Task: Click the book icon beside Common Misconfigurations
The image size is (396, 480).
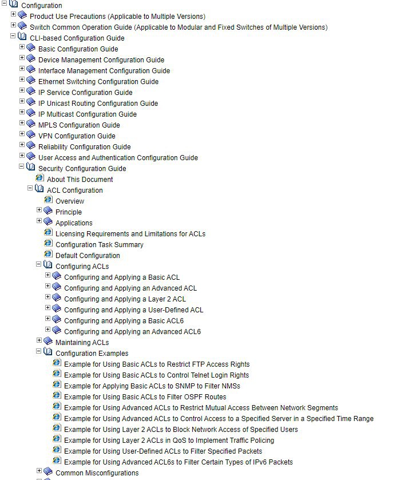Action: click(48, 471)
